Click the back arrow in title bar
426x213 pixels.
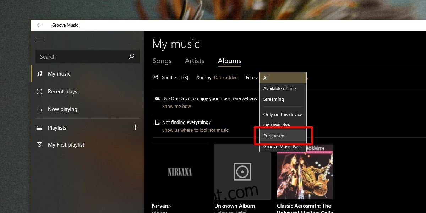[x=39, y=25]
